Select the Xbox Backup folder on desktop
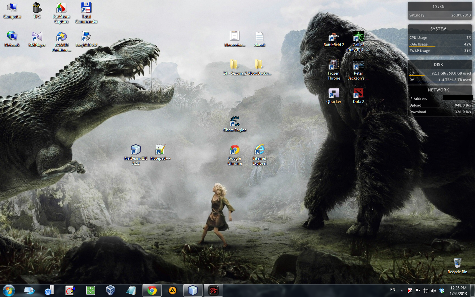This screenshot has height=297, width=475. [x=259, y=65]
